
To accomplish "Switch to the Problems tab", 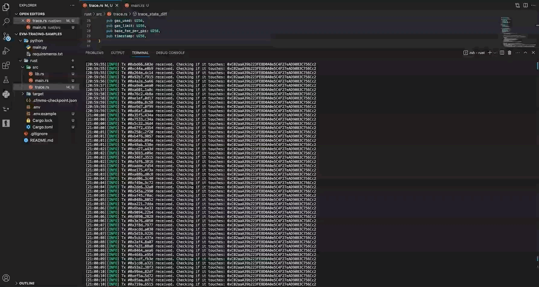I will click(x=95, y=53).
